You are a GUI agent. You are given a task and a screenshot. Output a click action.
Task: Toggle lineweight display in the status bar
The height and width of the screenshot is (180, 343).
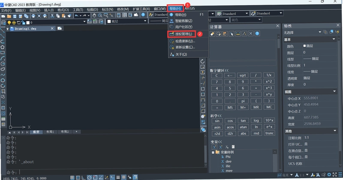click(118, 177)
